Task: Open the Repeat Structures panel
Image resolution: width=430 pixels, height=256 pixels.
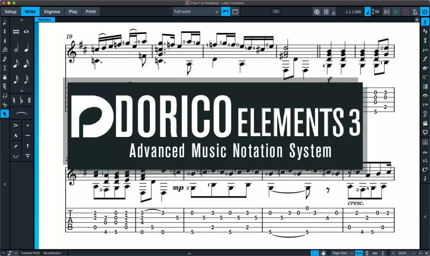Action: (425, 77)
